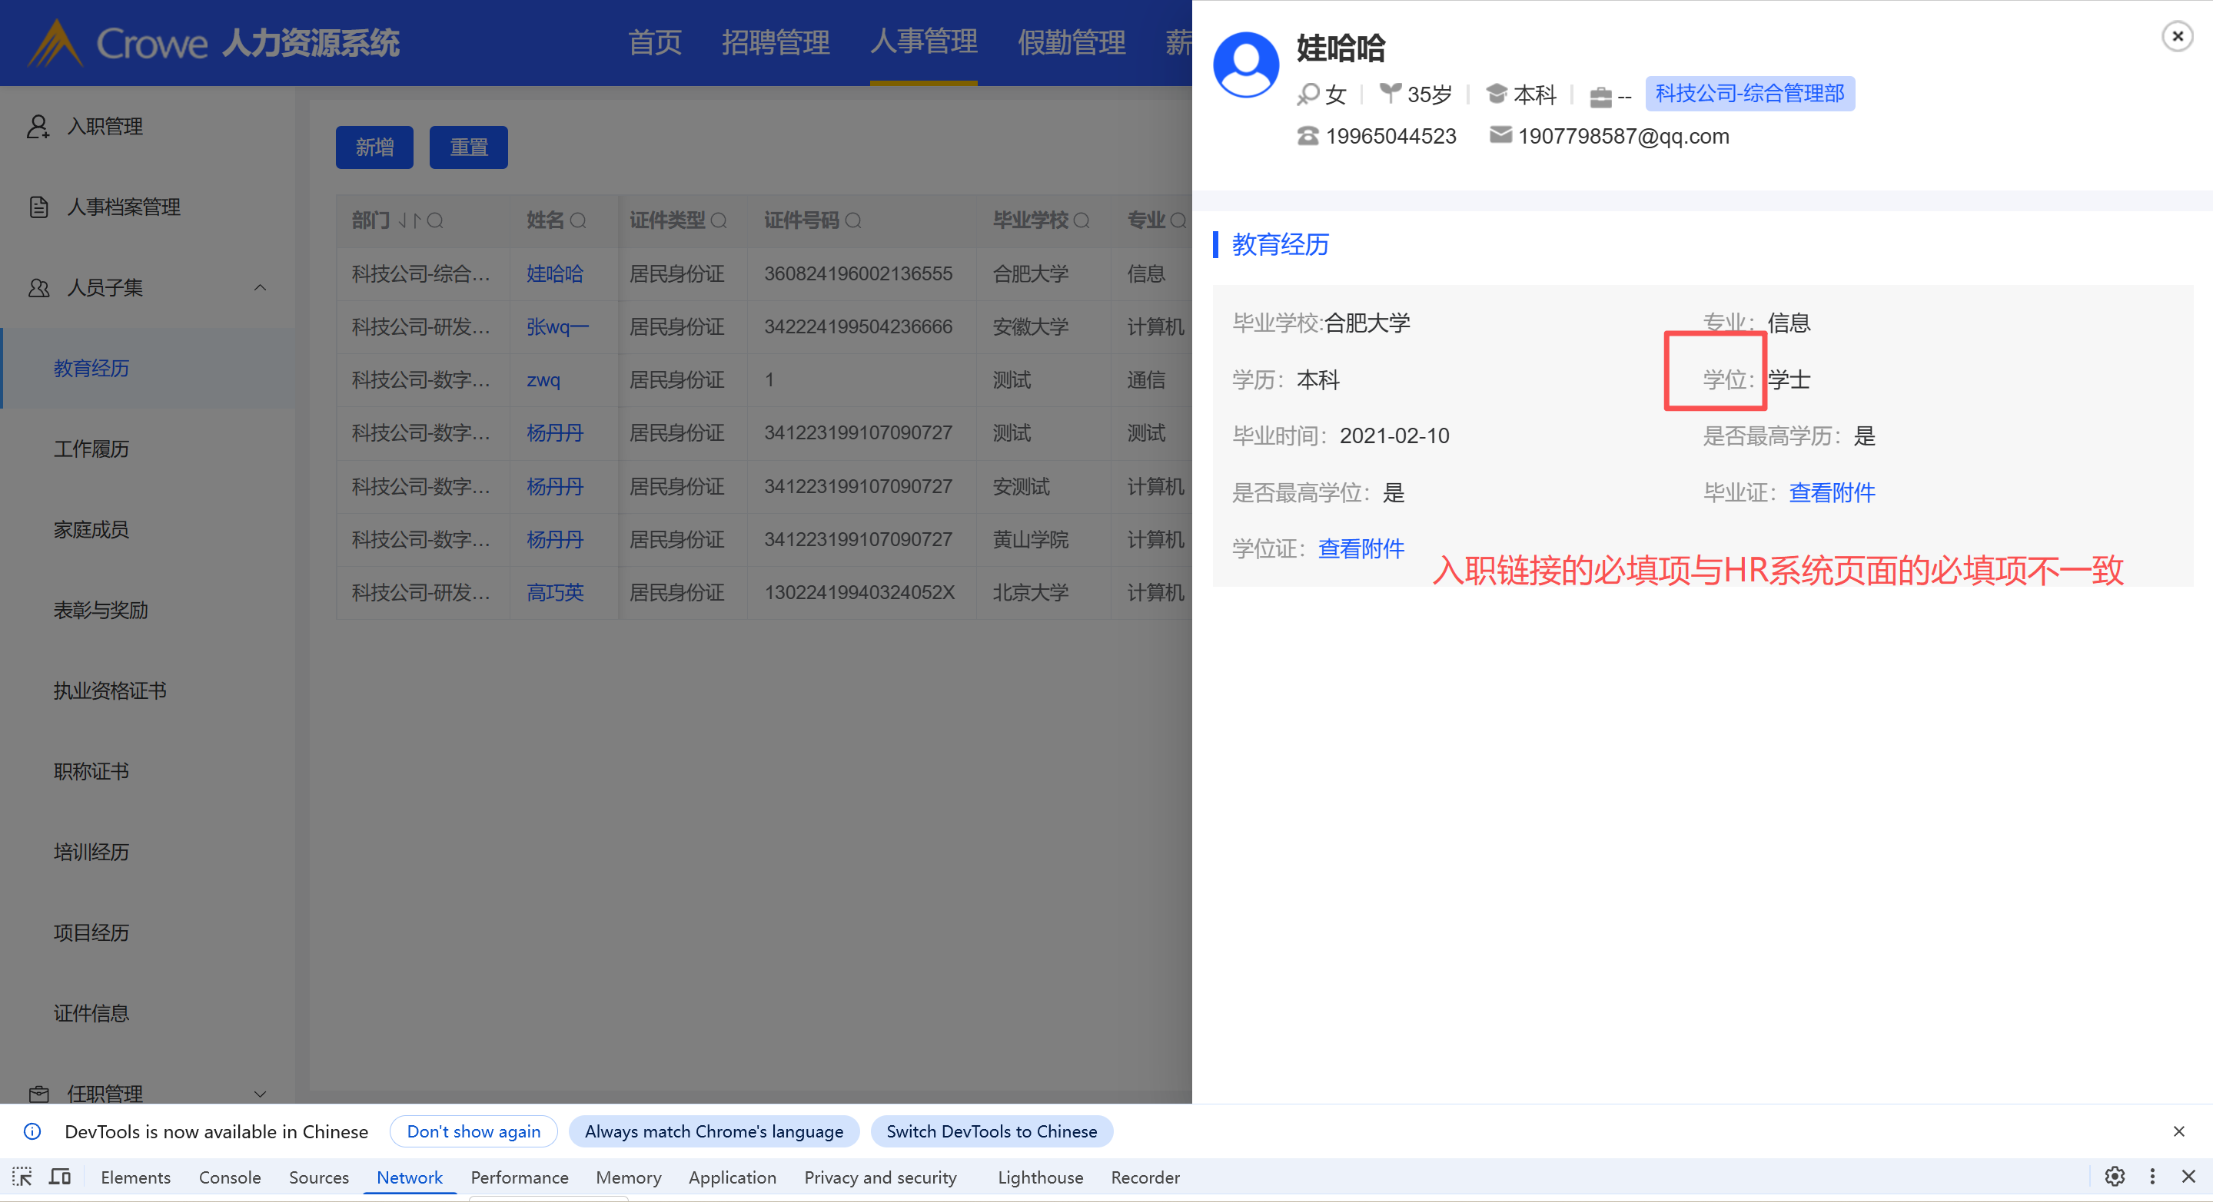Open DevTools three-dot customize menu

tap(2152, 1176)
